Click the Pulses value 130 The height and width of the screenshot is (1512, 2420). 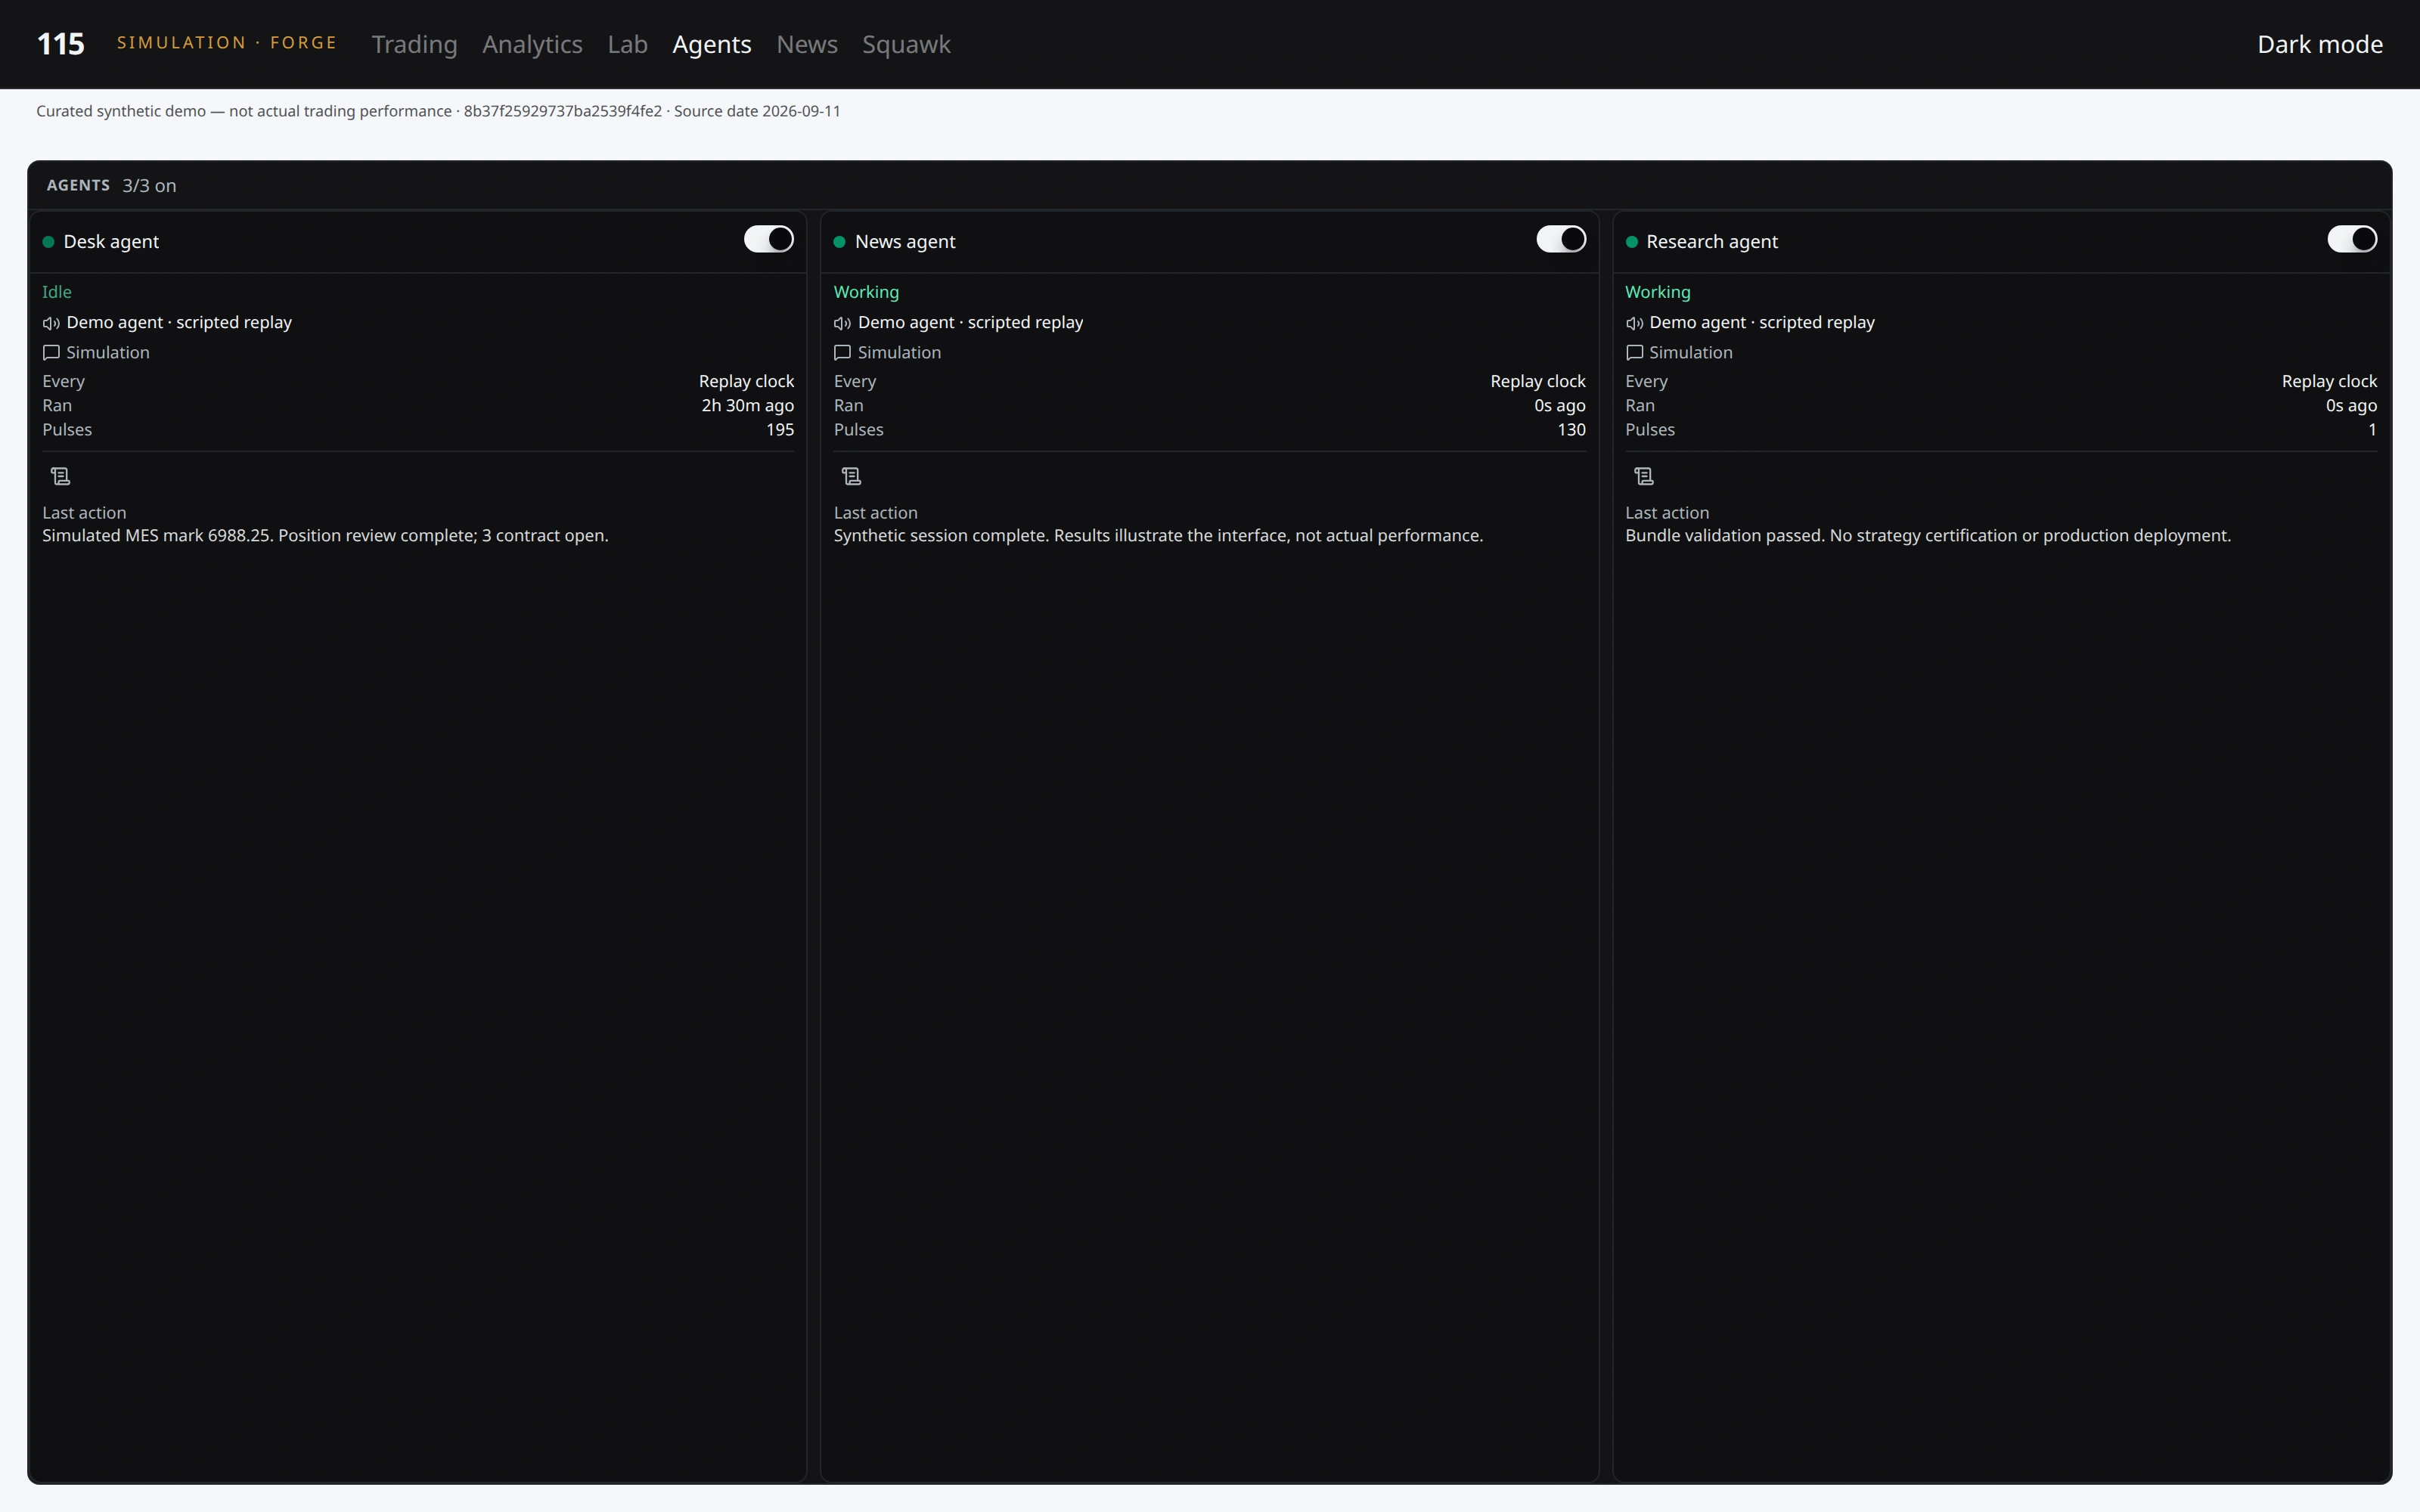click(x=1571, y=430)
